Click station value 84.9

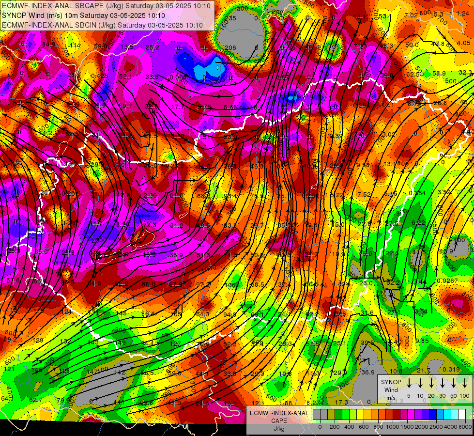tap(49, 45)
